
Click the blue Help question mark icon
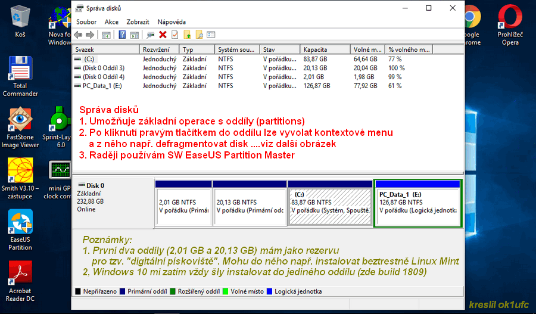click(x=122, y=35)
